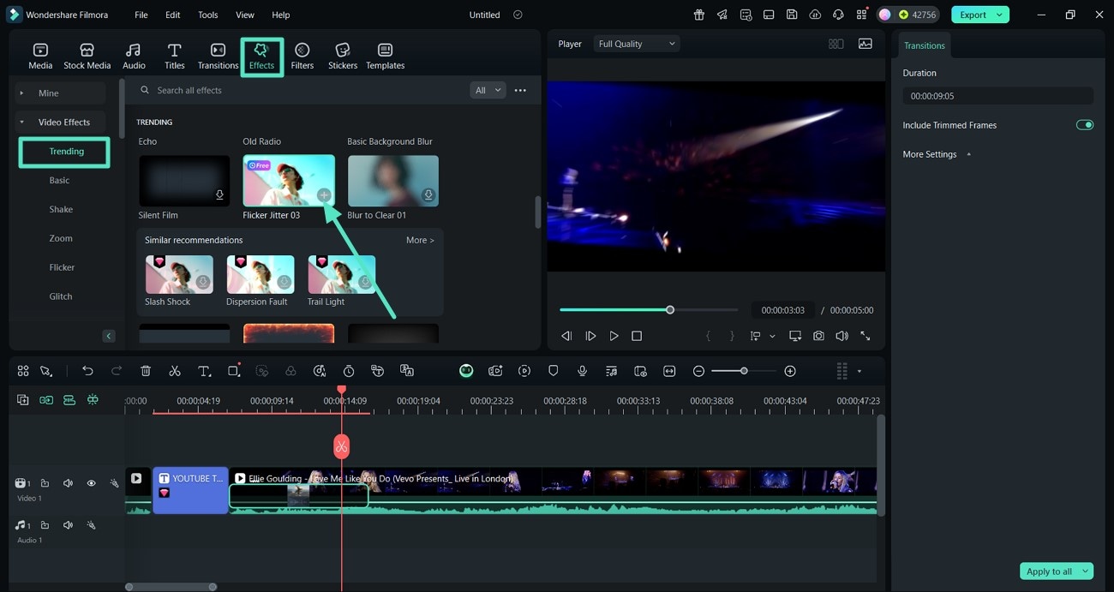Stop the player playback

click(x=637, y=336)
